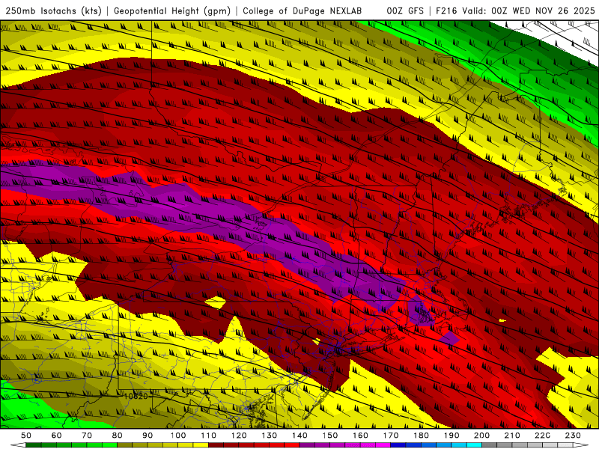Click the cyan legend swatch left of 200

[474, 445]
